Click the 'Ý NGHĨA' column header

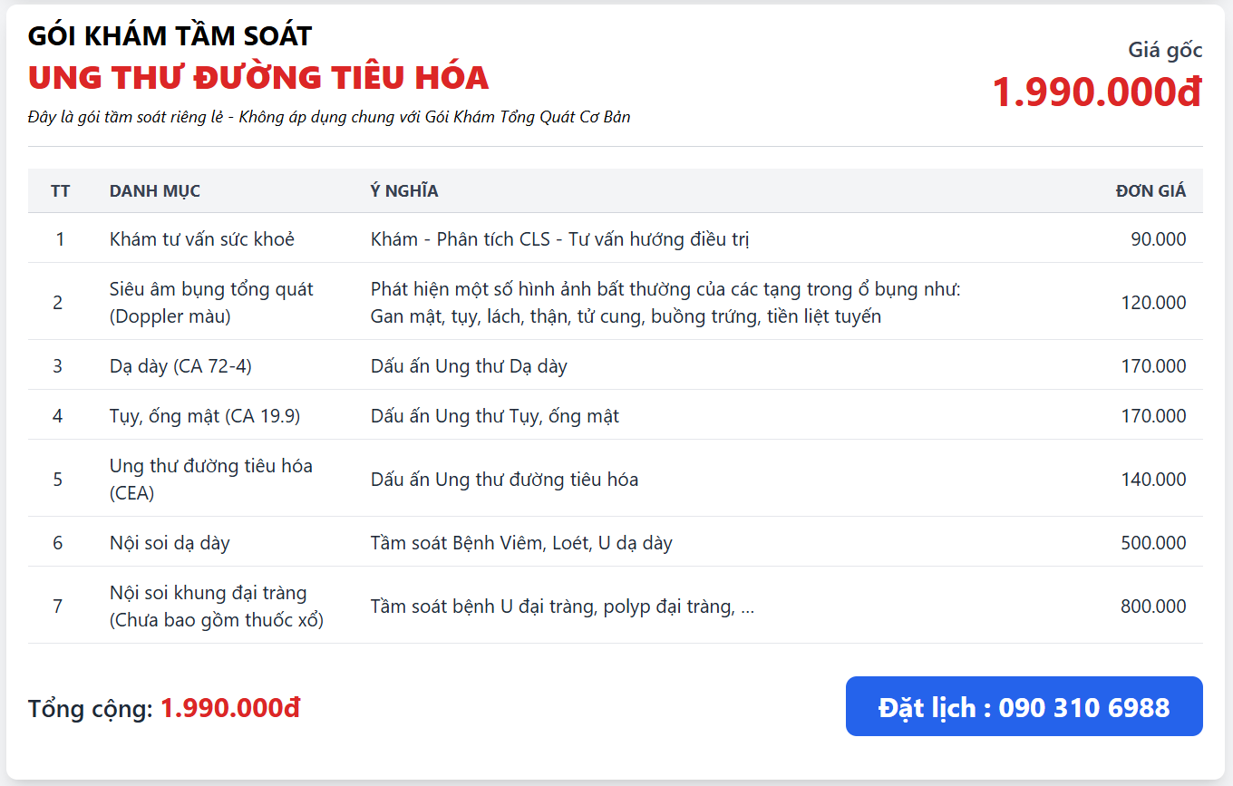tap(404, 191)
